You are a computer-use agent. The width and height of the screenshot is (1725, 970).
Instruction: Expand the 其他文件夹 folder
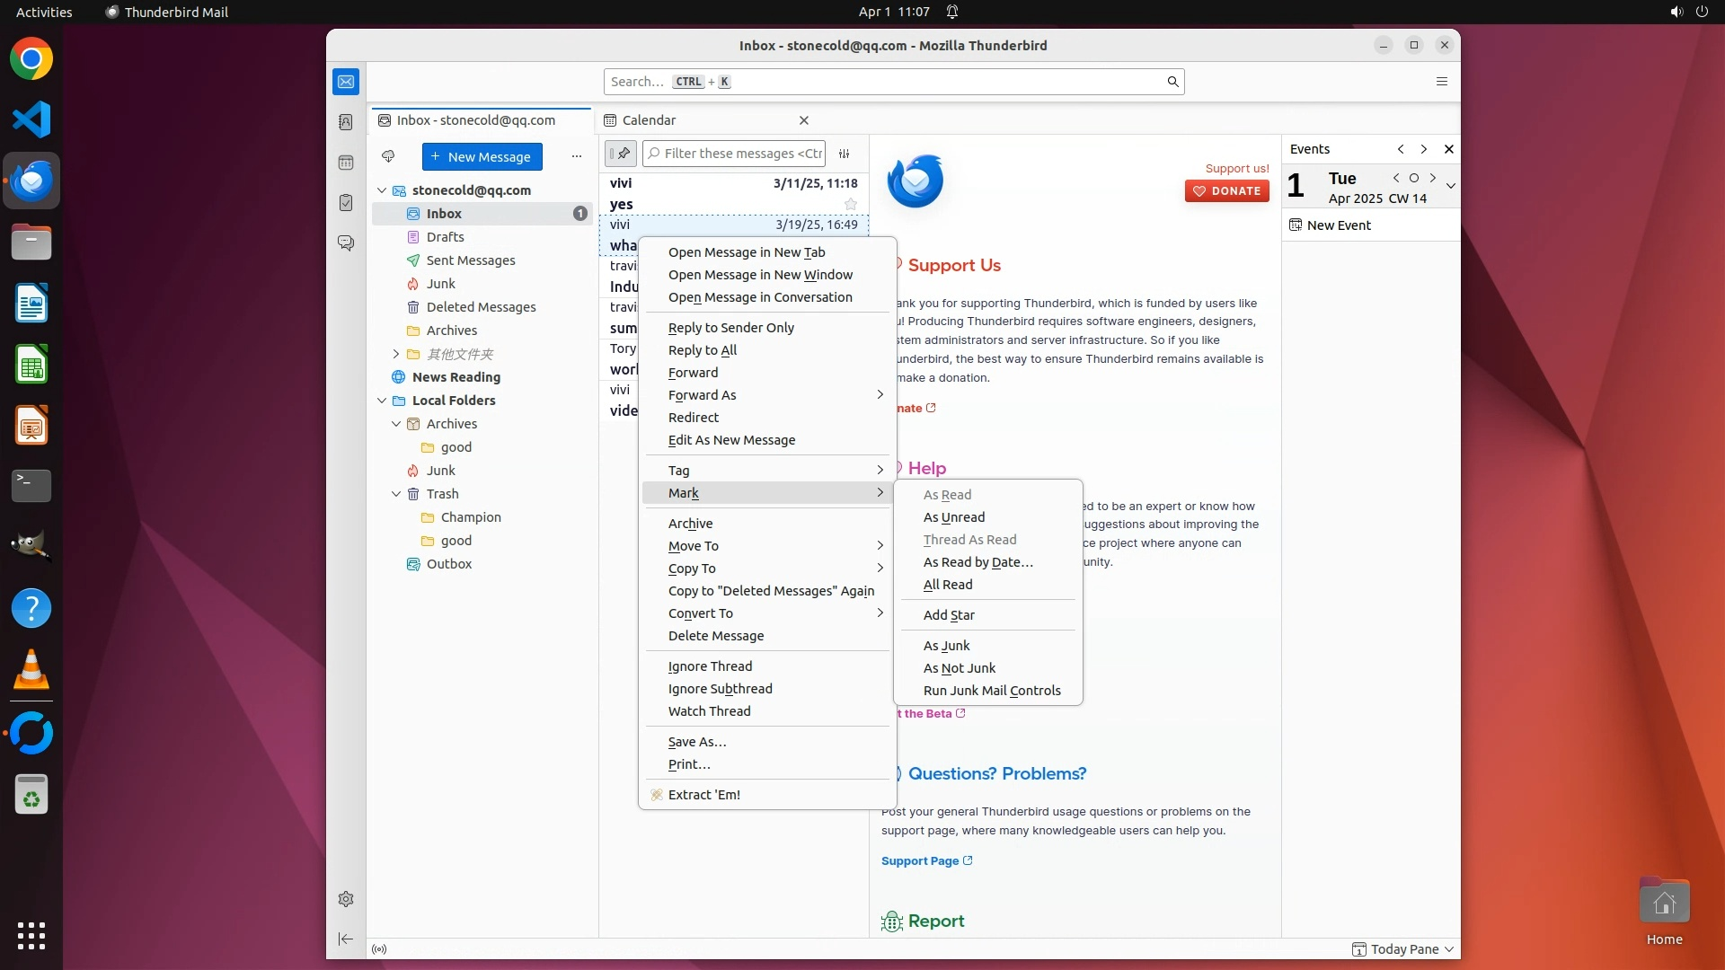click(x=396, y=354)
